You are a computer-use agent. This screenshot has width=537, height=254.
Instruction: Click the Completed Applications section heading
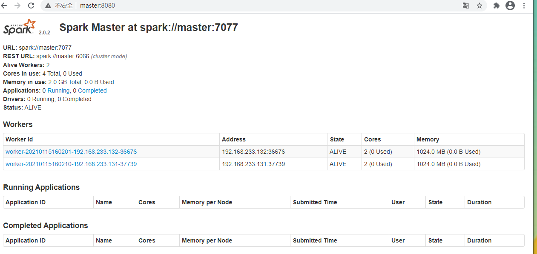point(46,226)
